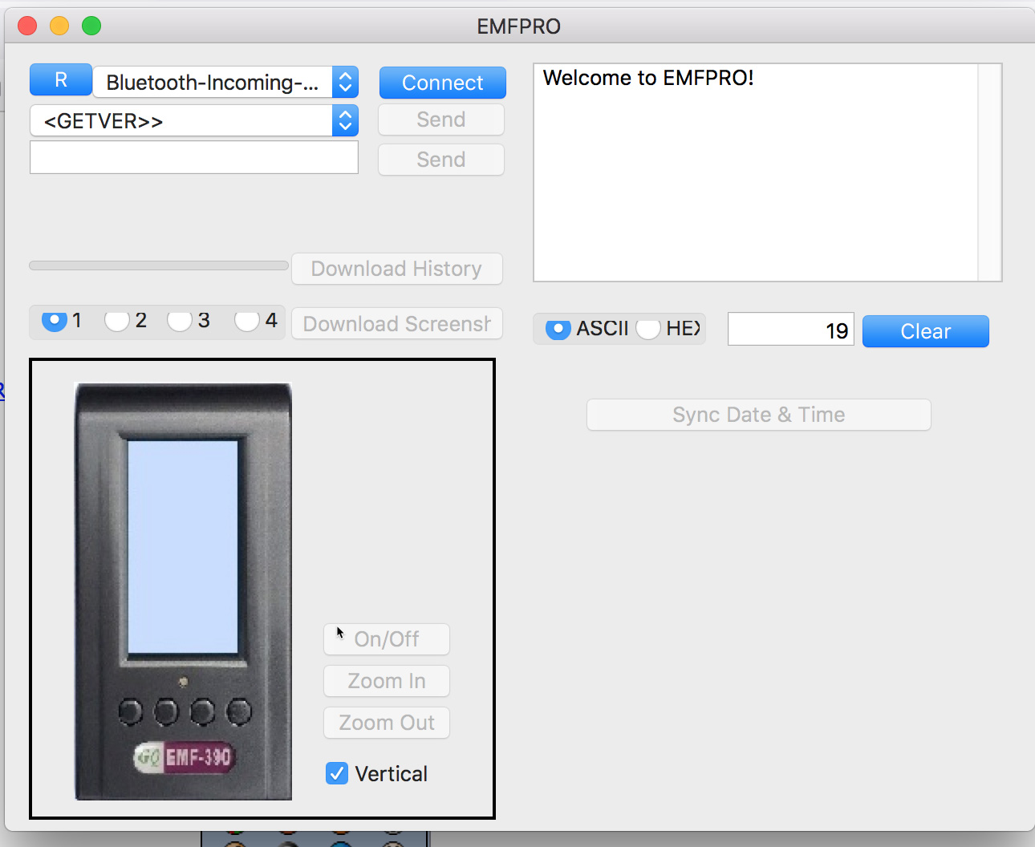Open the Bluetooth-Incoming port dropdown
The image size is (1035, 847).
click(225, 82)
